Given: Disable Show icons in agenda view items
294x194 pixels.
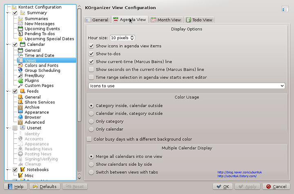Looking at the screenshot, I should (91, 46).
